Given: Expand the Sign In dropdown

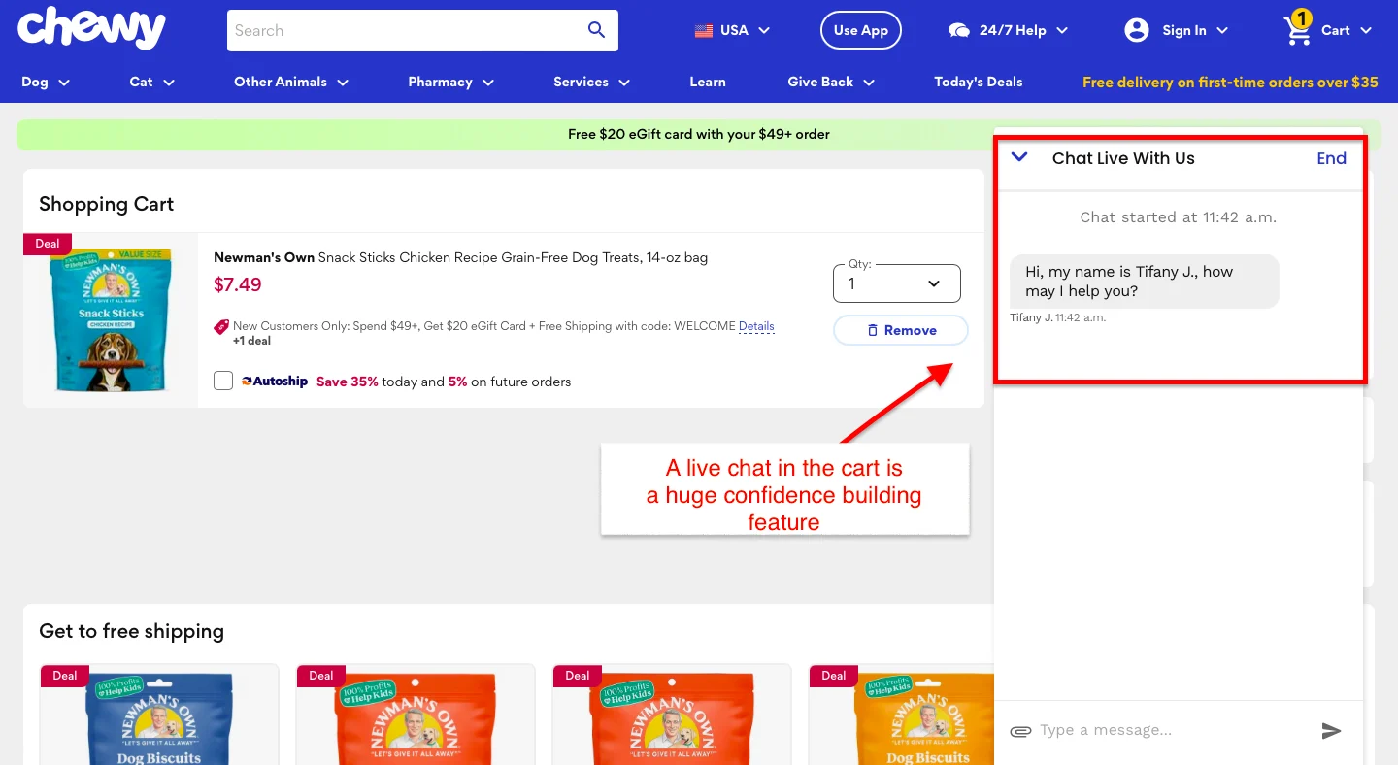Looking at the screenshot, I should point(1222,30).
